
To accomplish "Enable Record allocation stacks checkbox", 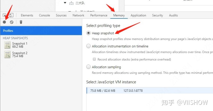I will (94, 59).
